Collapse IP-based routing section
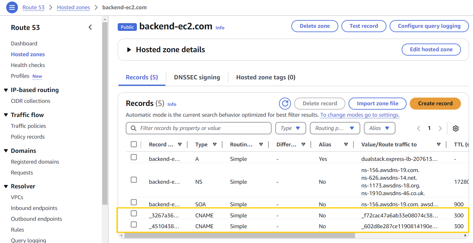 6,90
